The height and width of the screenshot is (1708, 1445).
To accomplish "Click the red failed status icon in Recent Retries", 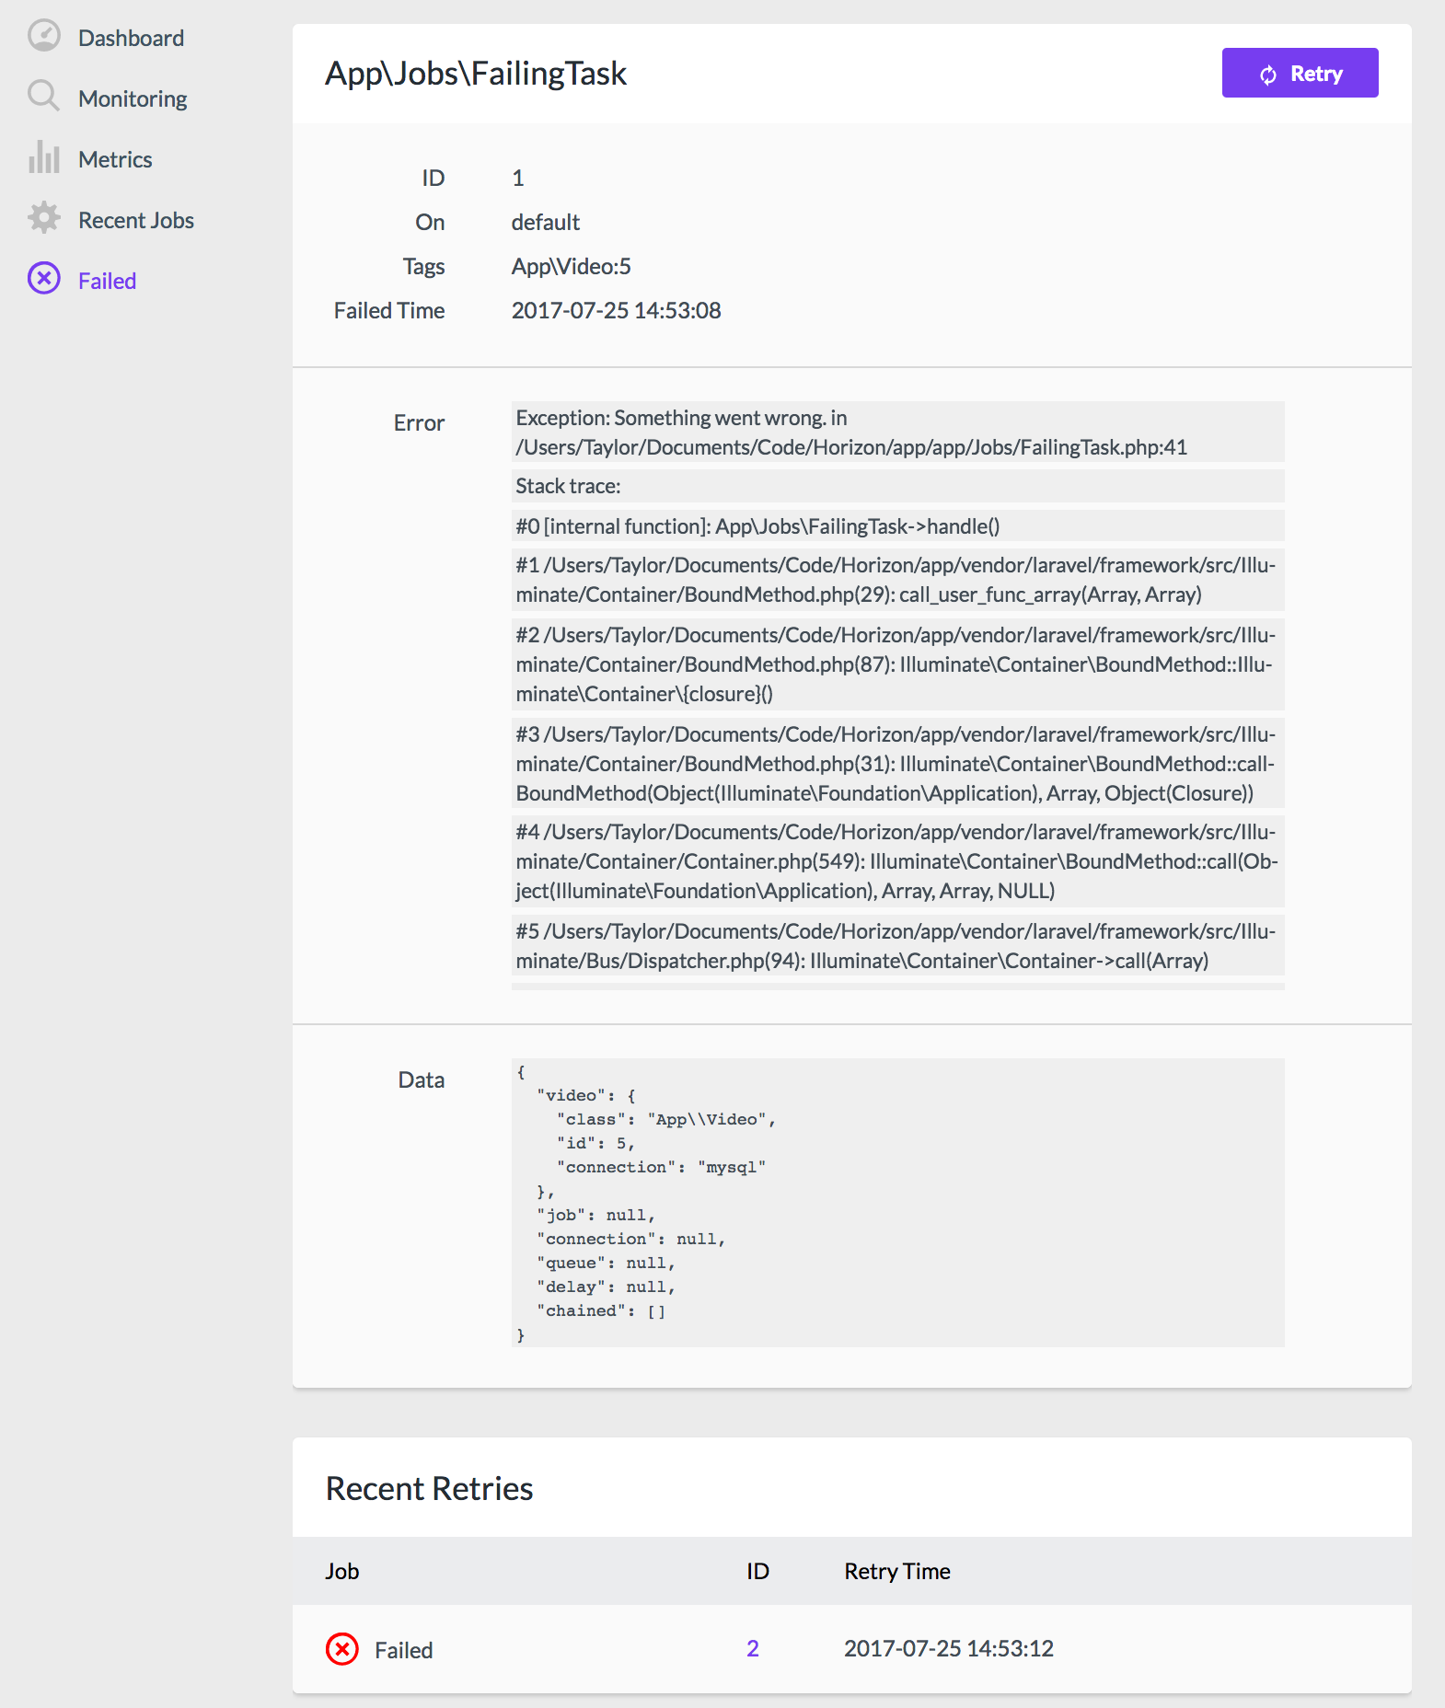I will (x=342, y=1649).
